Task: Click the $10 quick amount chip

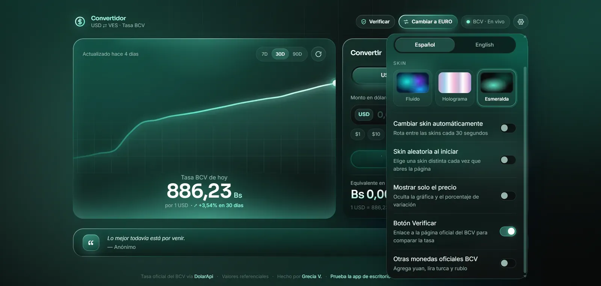Action: tap(376, 134)
